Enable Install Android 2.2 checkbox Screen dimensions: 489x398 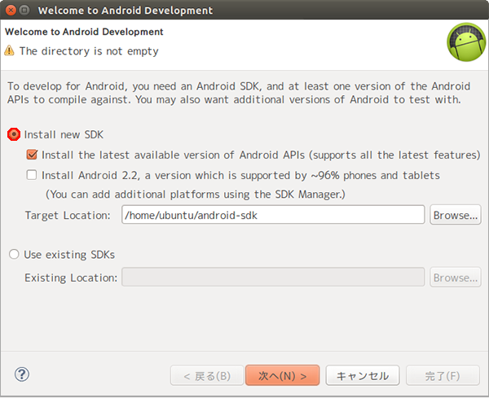pos(32,175)
